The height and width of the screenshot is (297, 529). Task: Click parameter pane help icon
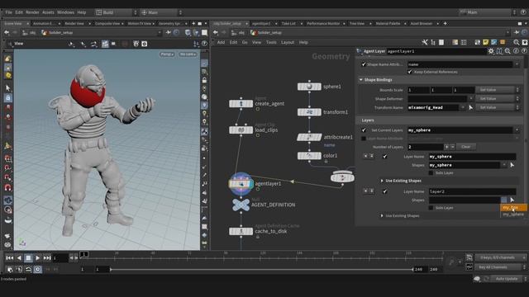[524, 51]
